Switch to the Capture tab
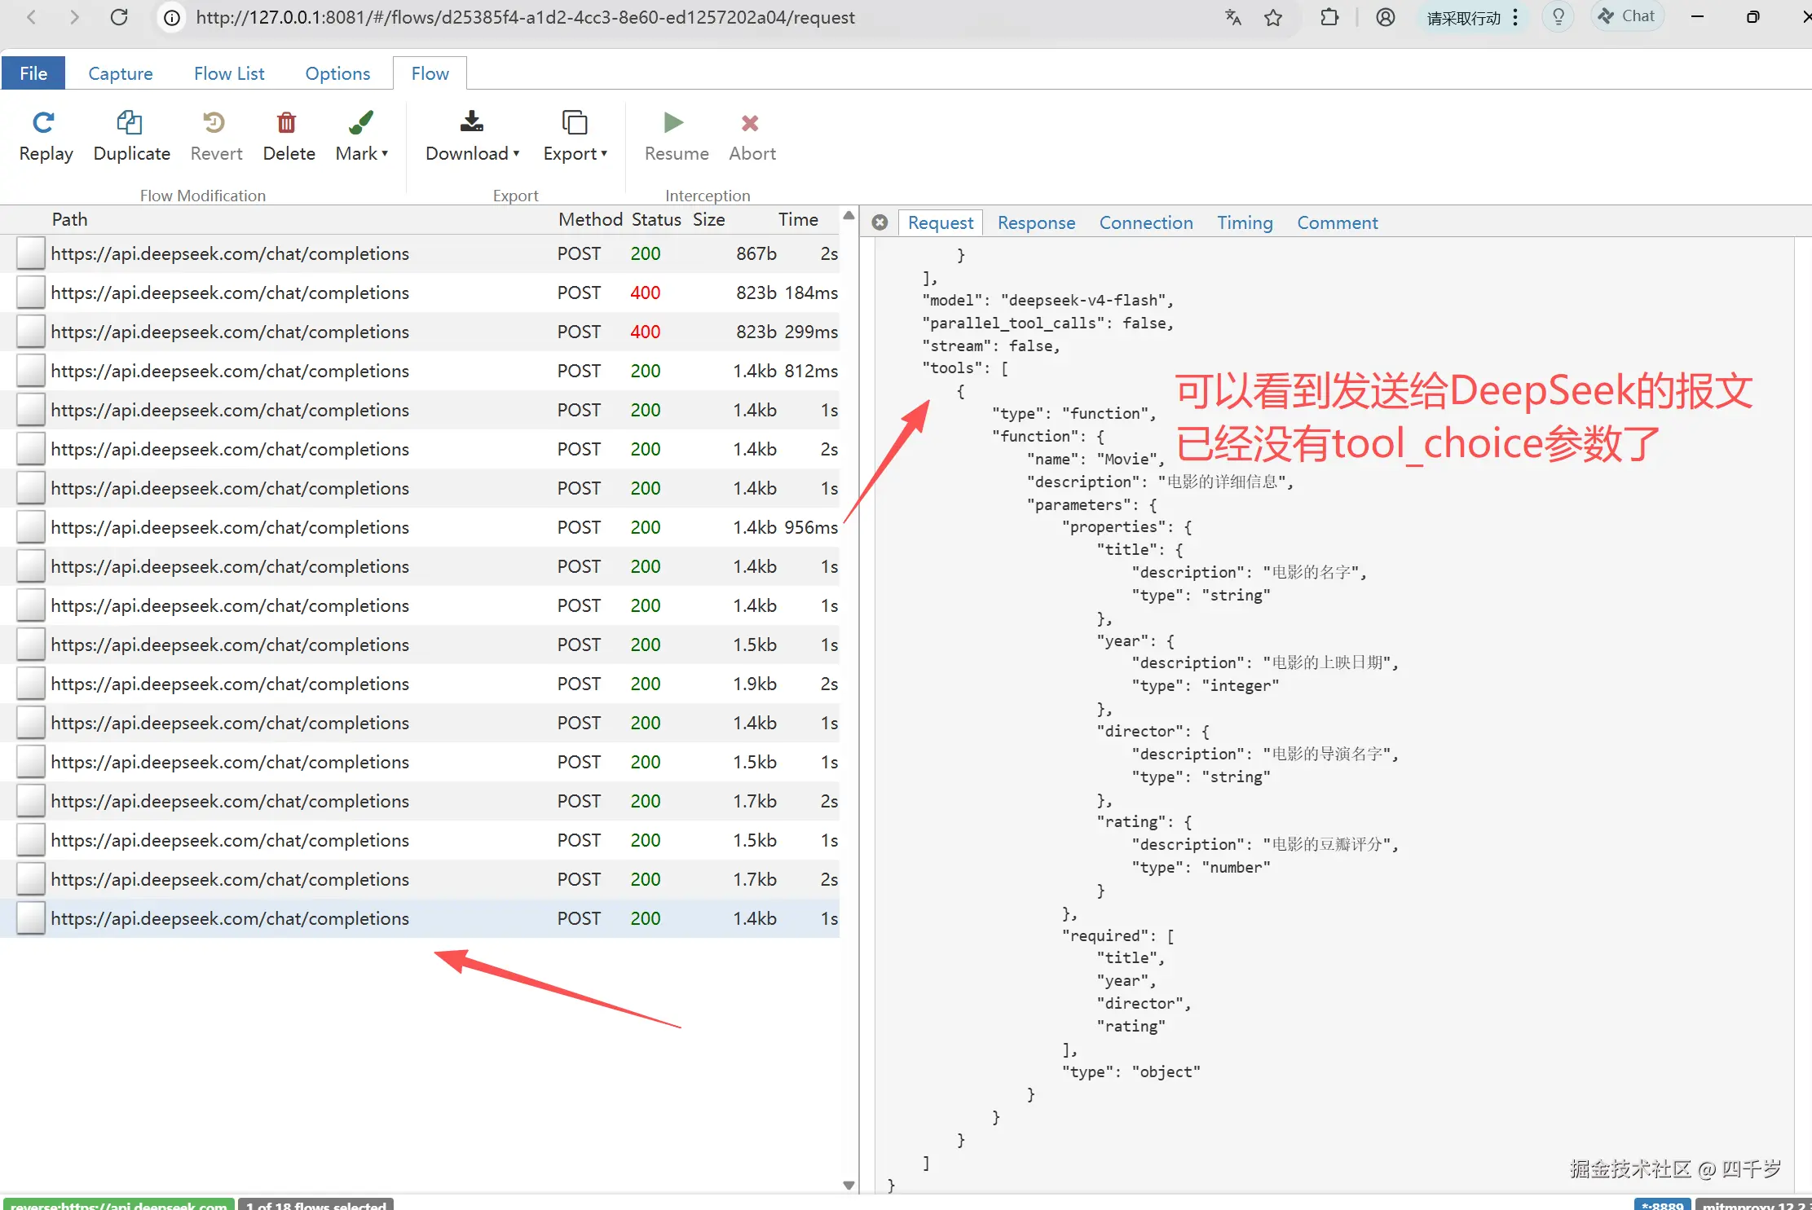The height and width of the screenshot is (1210, 1812). coord(121,73)
